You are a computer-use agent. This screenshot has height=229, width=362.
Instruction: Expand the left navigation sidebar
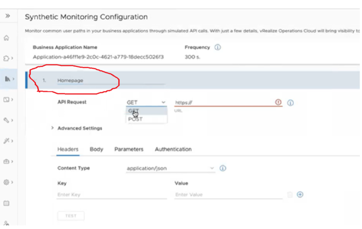point(8,16)
